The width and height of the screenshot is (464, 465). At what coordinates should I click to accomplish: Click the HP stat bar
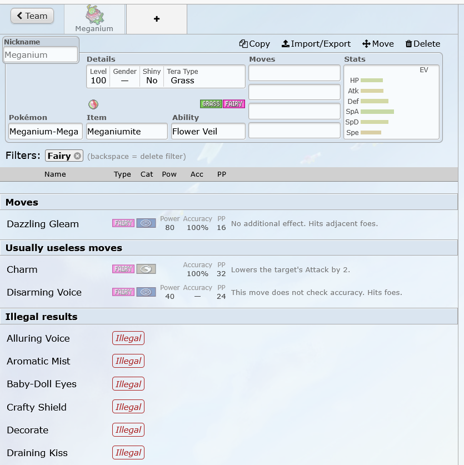pyautogui.click(x=372, y=81)
